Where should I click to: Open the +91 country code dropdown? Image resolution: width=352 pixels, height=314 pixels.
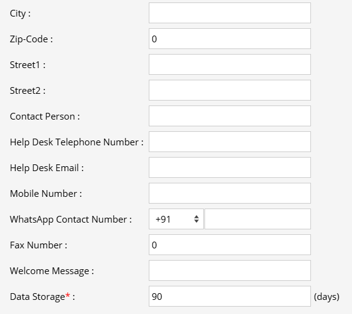176,219
